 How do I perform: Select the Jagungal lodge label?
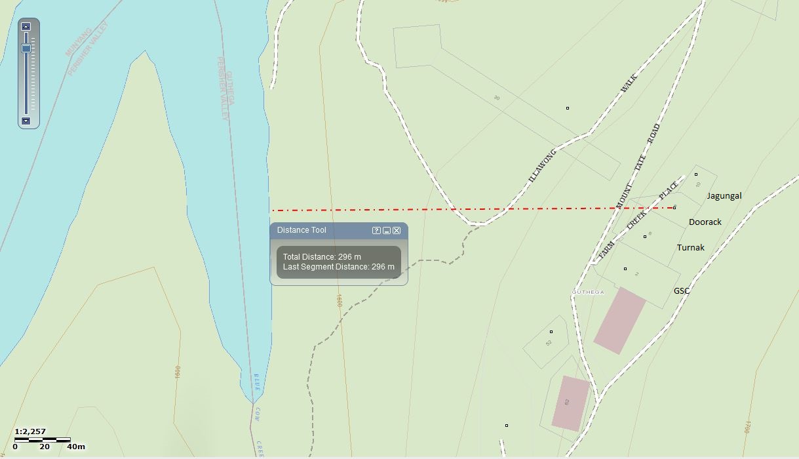tap(724, 195)
